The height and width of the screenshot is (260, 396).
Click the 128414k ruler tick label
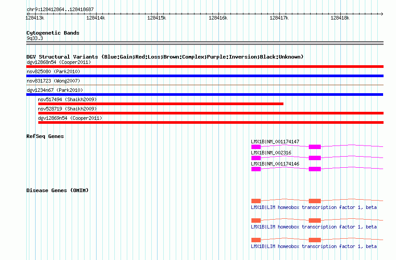96,18
